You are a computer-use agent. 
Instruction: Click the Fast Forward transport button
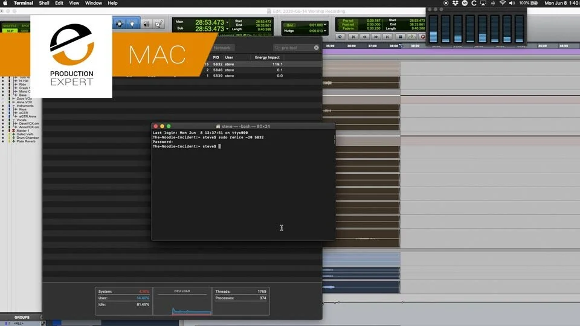pyautogui.click(x=376, y=37)
